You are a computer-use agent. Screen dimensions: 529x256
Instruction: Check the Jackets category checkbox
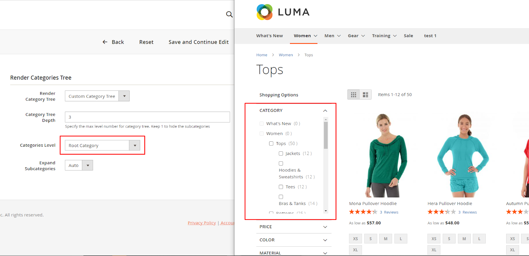[x=281, y=154]
